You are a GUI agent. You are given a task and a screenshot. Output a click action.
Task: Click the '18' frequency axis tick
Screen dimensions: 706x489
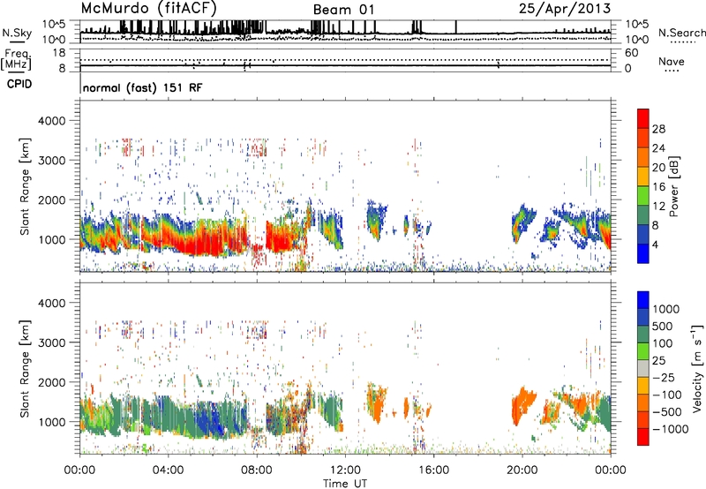(59, 52)
